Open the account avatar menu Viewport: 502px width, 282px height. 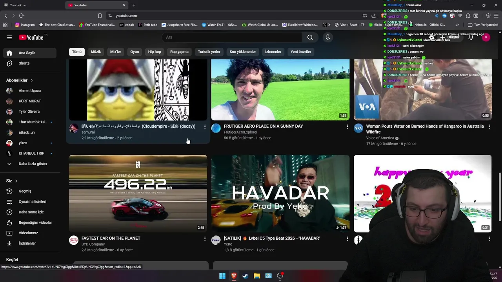click(x=486, y=37)
